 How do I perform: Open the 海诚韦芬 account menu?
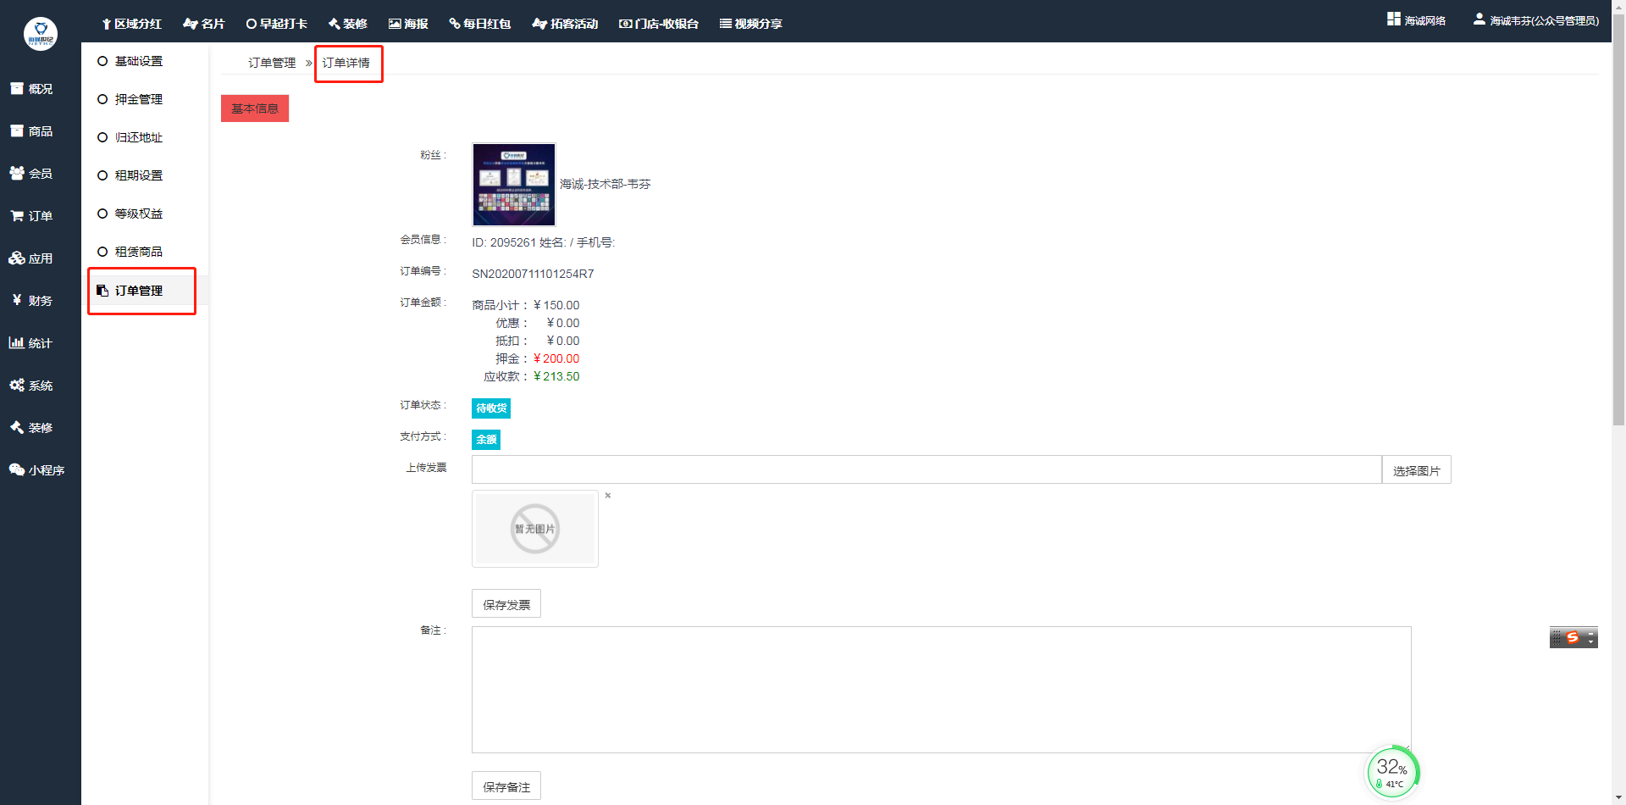[1536, 20]
